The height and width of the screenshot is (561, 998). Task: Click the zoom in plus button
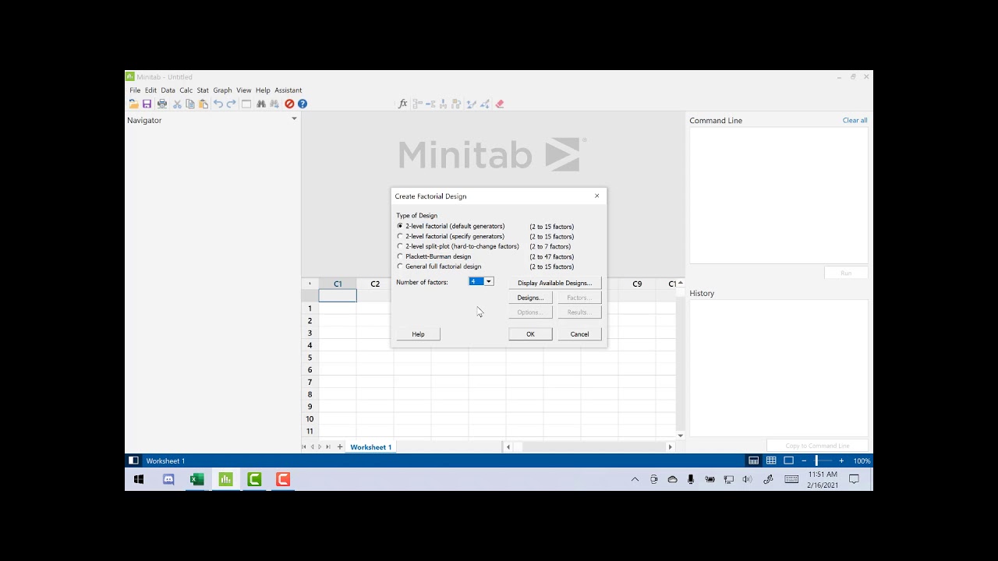(841, 460)
